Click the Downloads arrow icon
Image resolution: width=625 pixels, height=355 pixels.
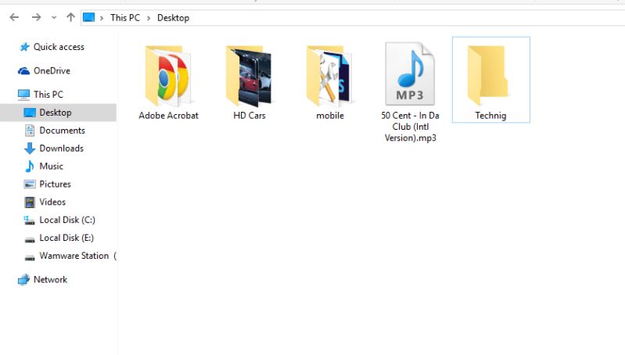(30, 149)
